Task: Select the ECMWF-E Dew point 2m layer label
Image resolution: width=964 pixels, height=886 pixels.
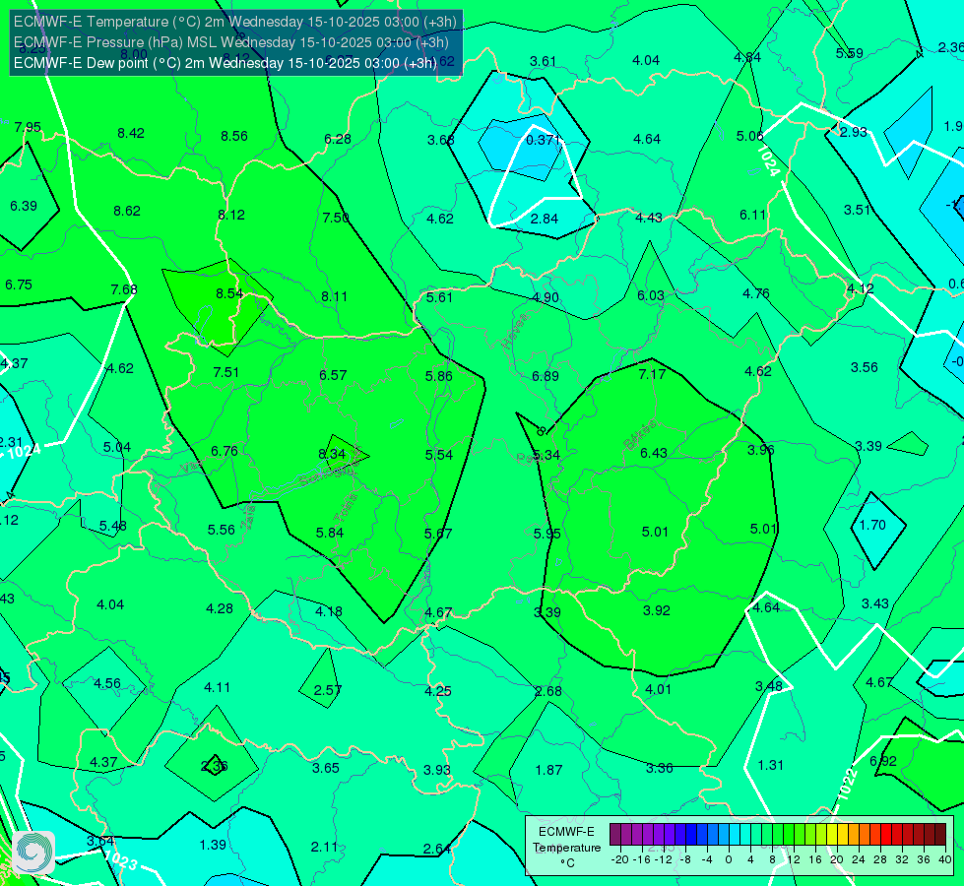Action: pyautogui.click(x=225, y=63)
